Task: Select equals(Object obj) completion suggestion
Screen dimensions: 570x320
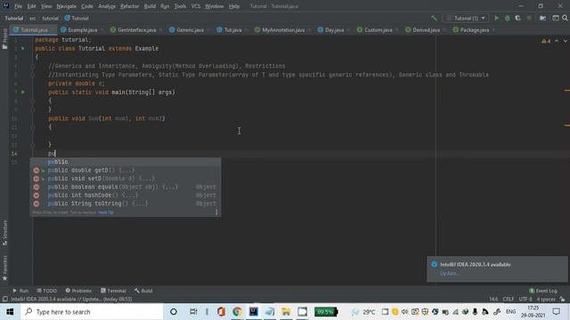Action: pyautogui.click(x=126, y=187)
